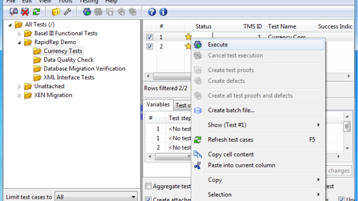
Task: Open the Testing menu in menu bar
Action: (88, 1)
